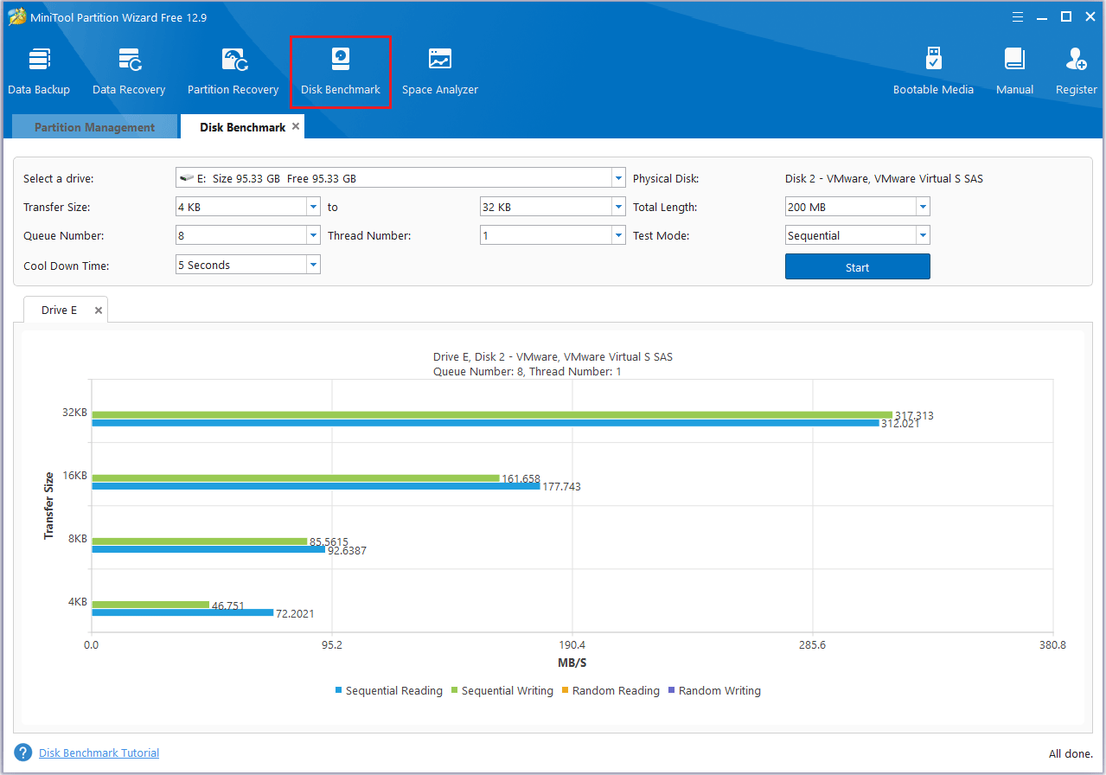Launch Data Recovery
This screenshot has height=775, width=1106.
tap(128, 67)
